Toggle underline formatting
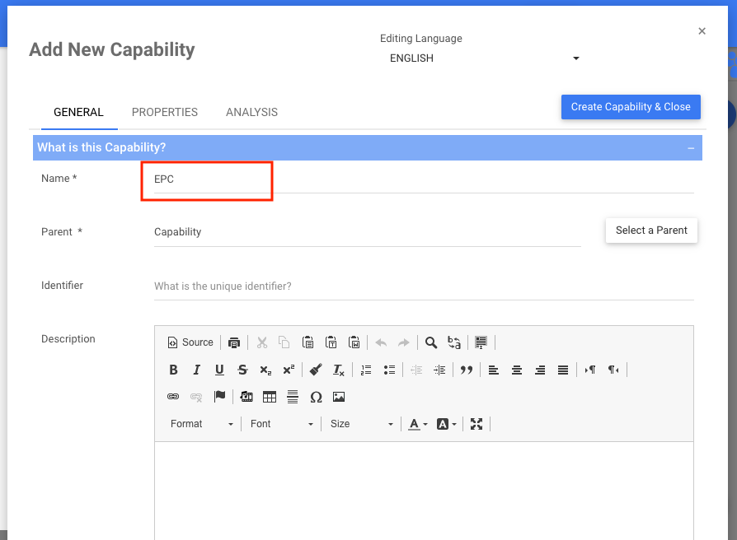Screen dimensions: 737x540 (x=219, y=370)
